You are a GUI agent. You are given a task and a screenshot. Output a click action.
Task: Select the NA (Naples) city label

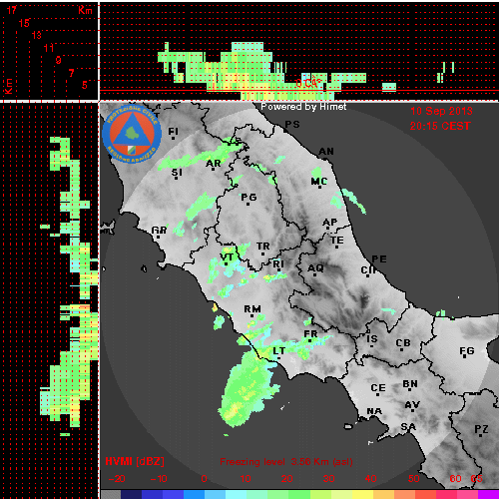(374, 411)
